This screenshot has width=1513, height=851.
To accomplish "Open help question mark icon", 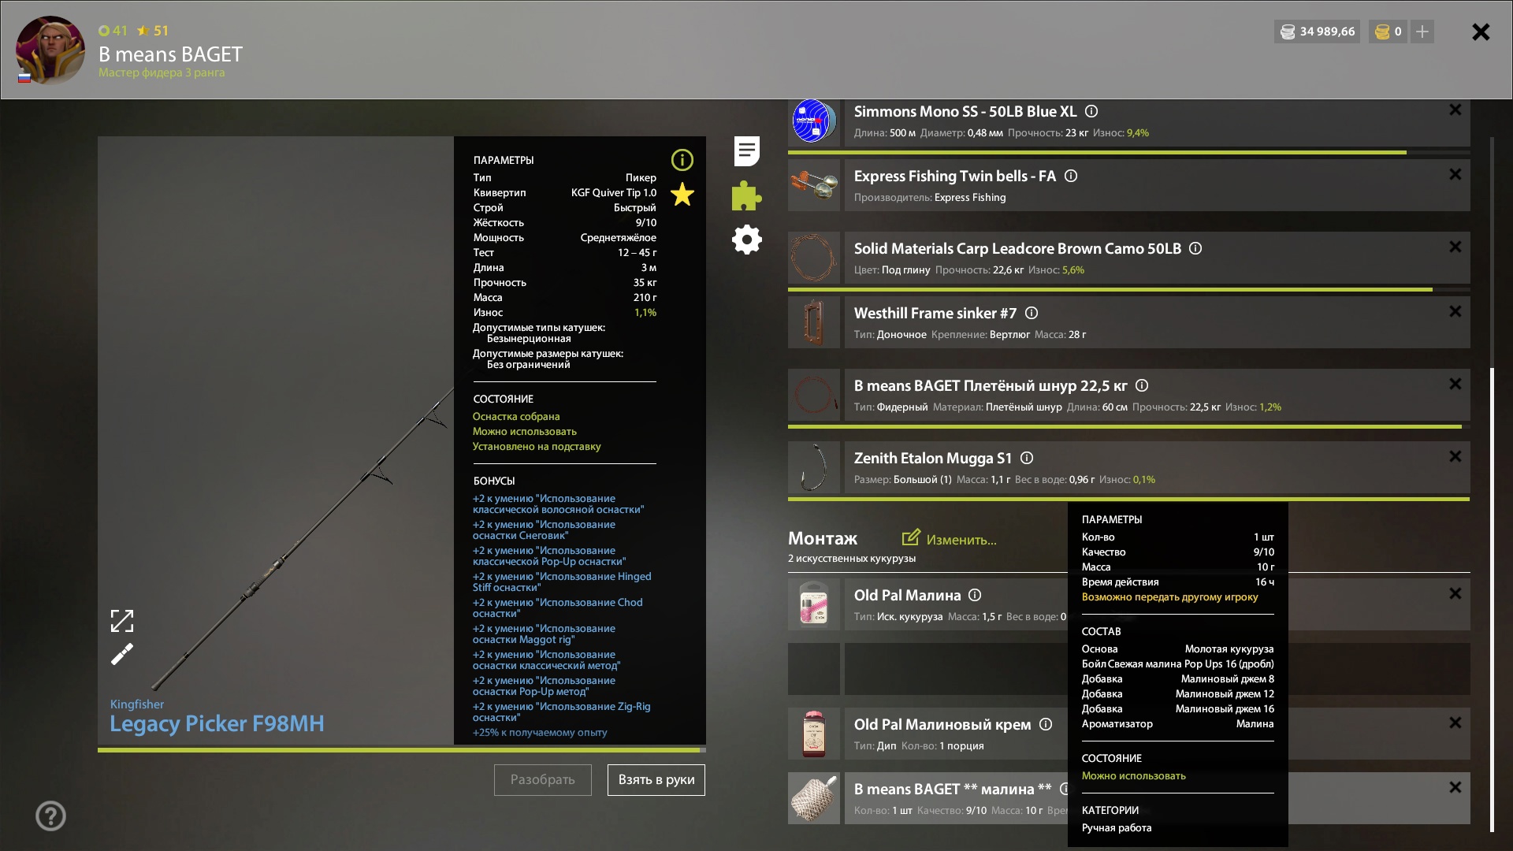I will point(50,816).
